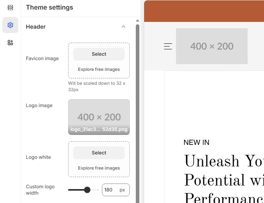Click the settings panel scrollbar up arrow
The image size is (264, 203).
click(137, 21)
